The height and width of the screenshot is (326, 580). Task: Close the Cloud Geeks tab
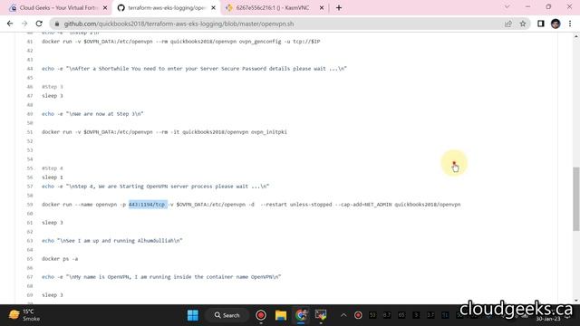(105, 7)
